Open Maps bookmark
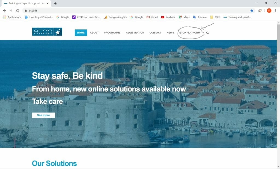Screen dimensions: 280x169 click(184, 17)
